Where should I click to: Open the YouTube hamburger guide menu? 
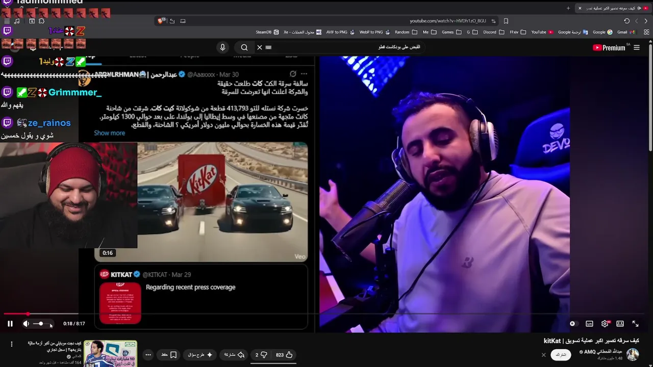click(637, 47)
